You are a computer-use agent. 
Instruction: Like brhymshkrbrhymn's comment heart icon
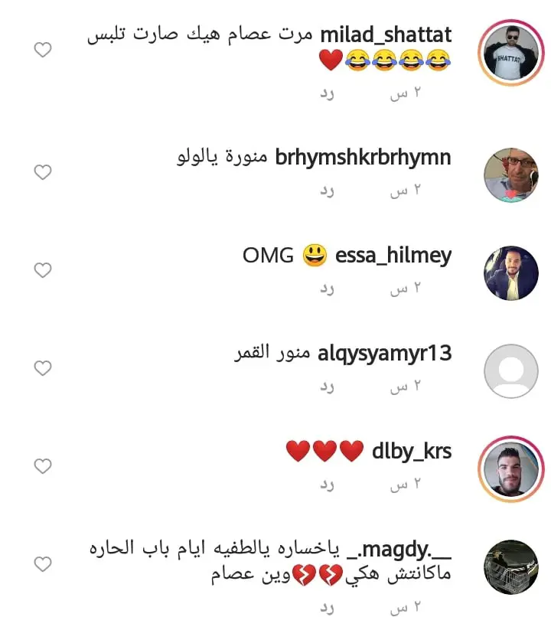coord(43,172)
